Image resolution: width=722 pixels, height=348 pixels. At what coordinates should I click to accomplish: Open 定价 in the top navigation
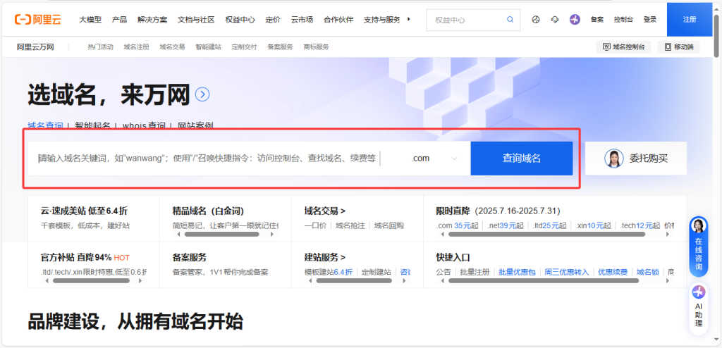(273, 19)
